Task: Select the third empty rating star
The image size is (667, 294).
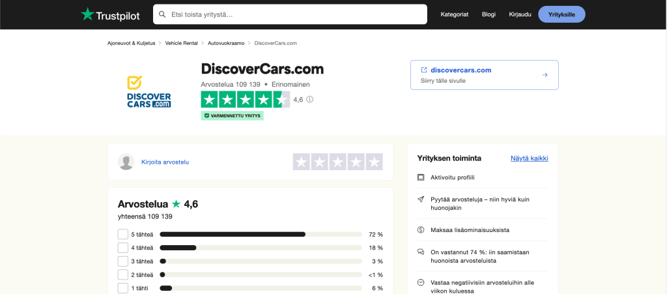Action: (338, 162)
